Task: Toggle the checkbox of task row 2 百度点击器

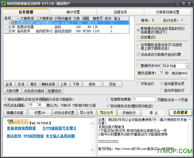Action: [14, 27]
